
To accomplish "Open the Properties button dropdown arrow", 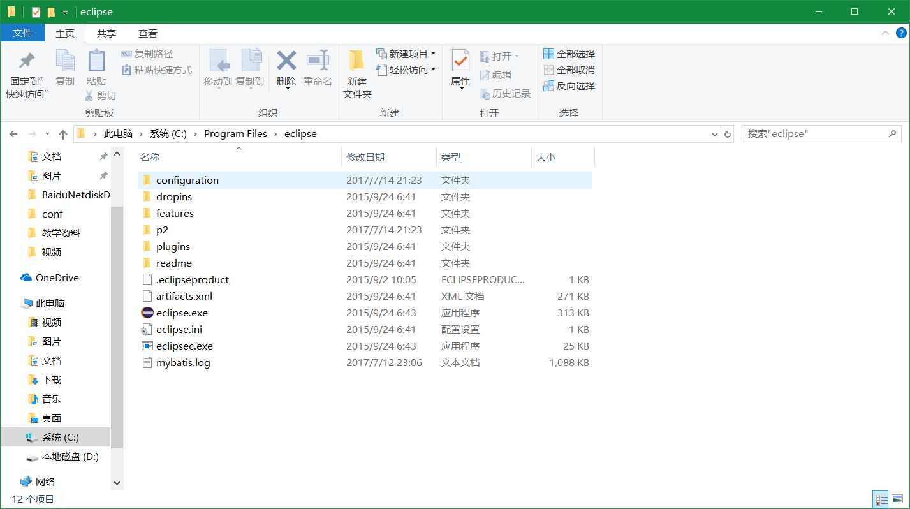I will click(461, 89).
